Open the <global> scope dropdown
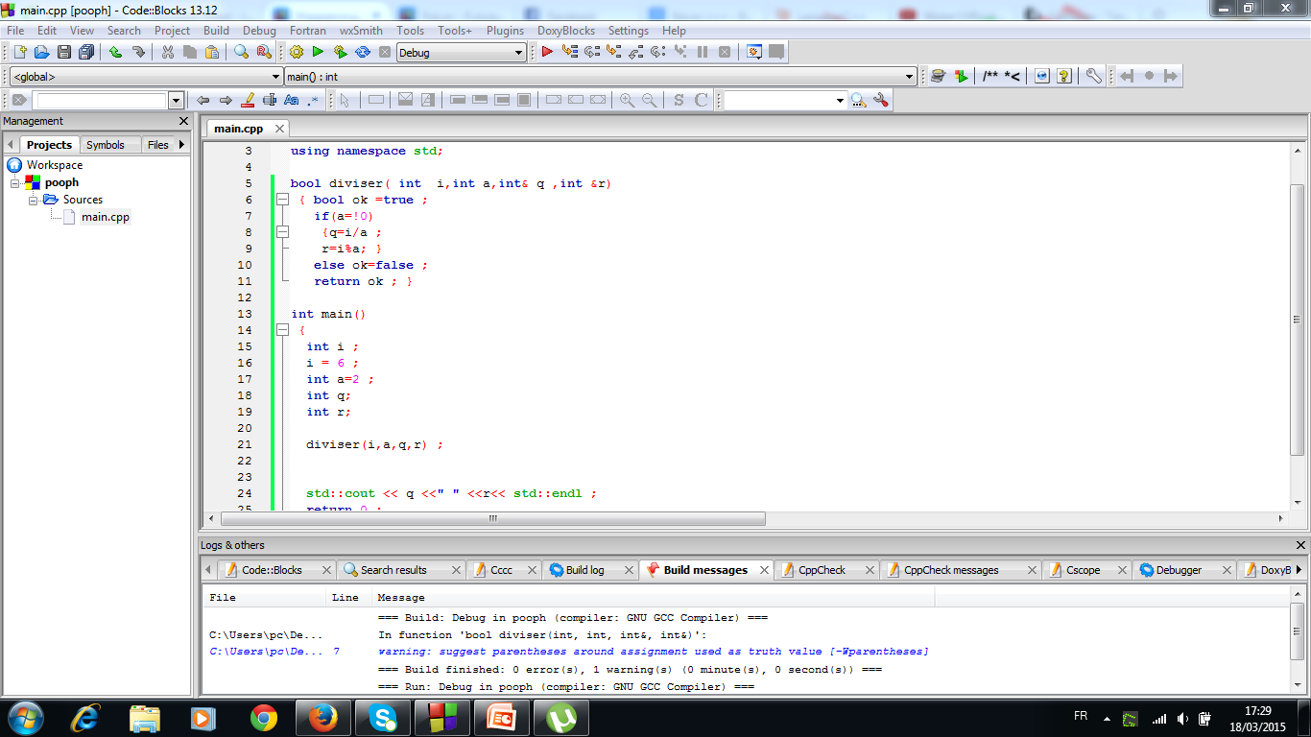This screenshot has width=1311, height=737. pyautogui.click(x=274, y=76)
